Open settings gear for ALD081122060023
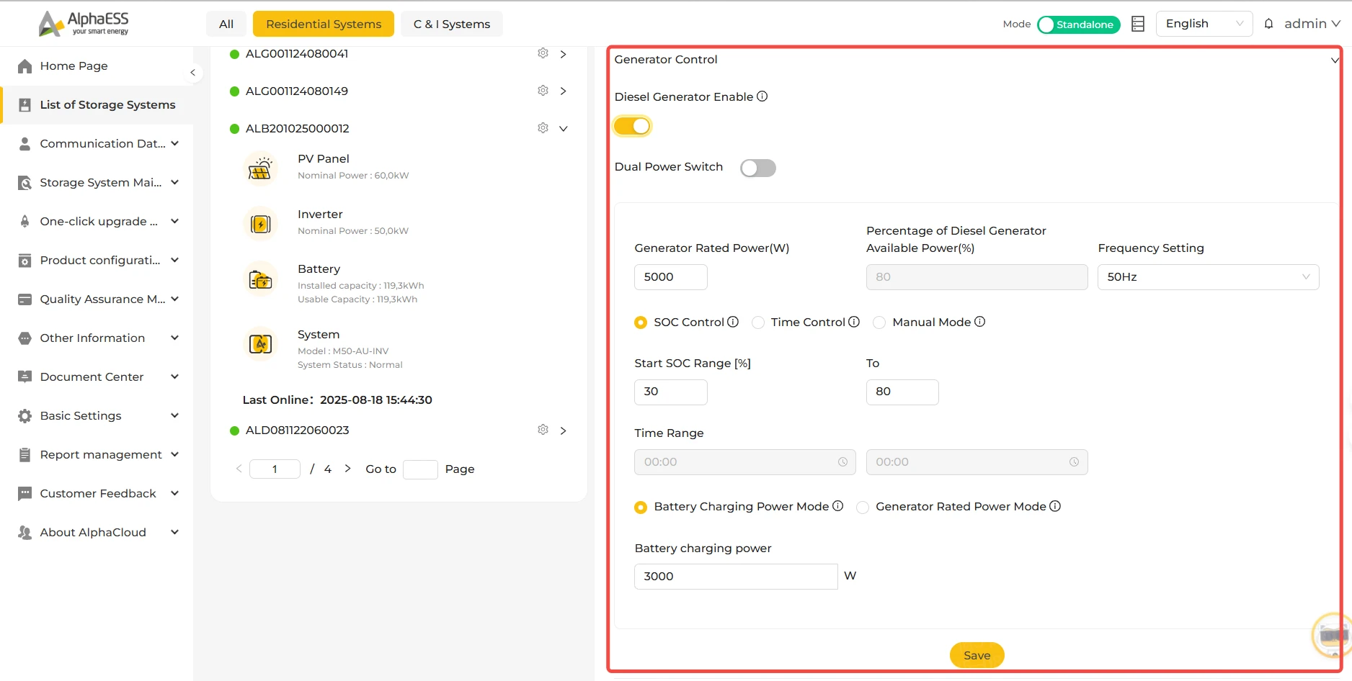Screen dimensions: 1352x681 pos(543,430)
